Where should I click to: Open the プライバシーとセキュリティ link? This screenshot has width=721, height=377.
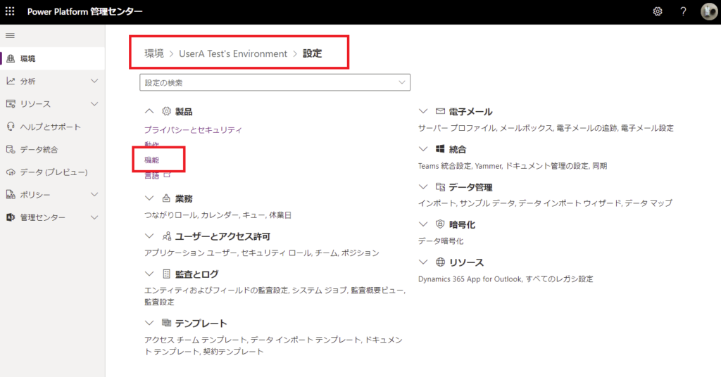click(193, 129)
